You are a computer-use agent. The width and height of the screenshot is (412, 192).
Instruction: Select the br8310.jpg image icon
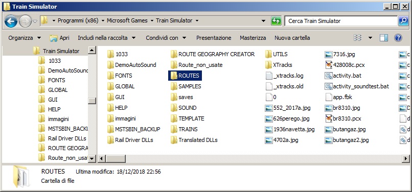pos(329,108)
